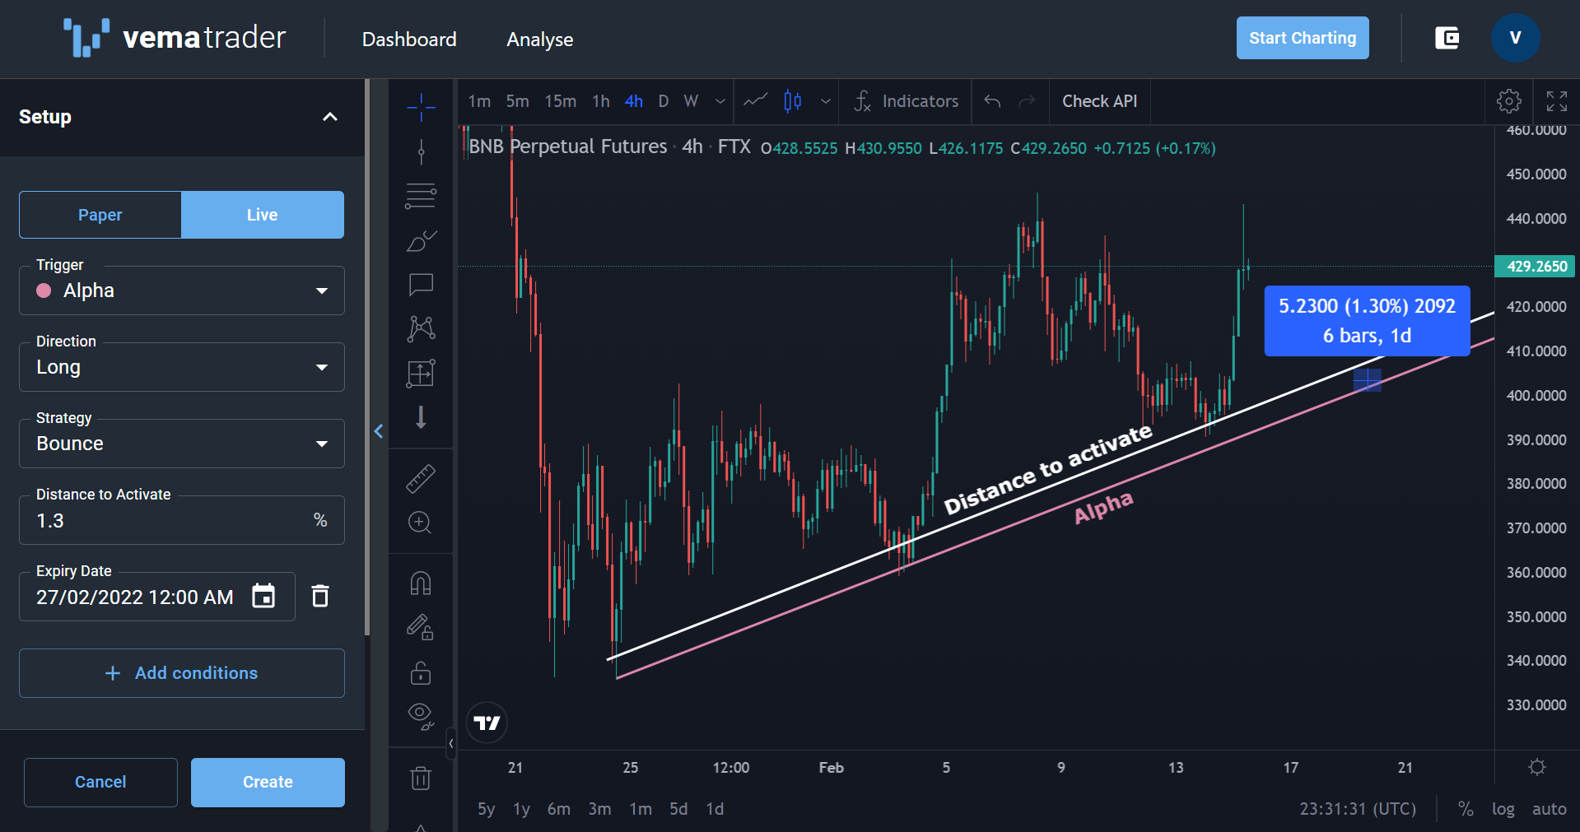The height and width of the screenshot is (832, 1580).
Task: Cancel the setup
Action: (100, 782)
